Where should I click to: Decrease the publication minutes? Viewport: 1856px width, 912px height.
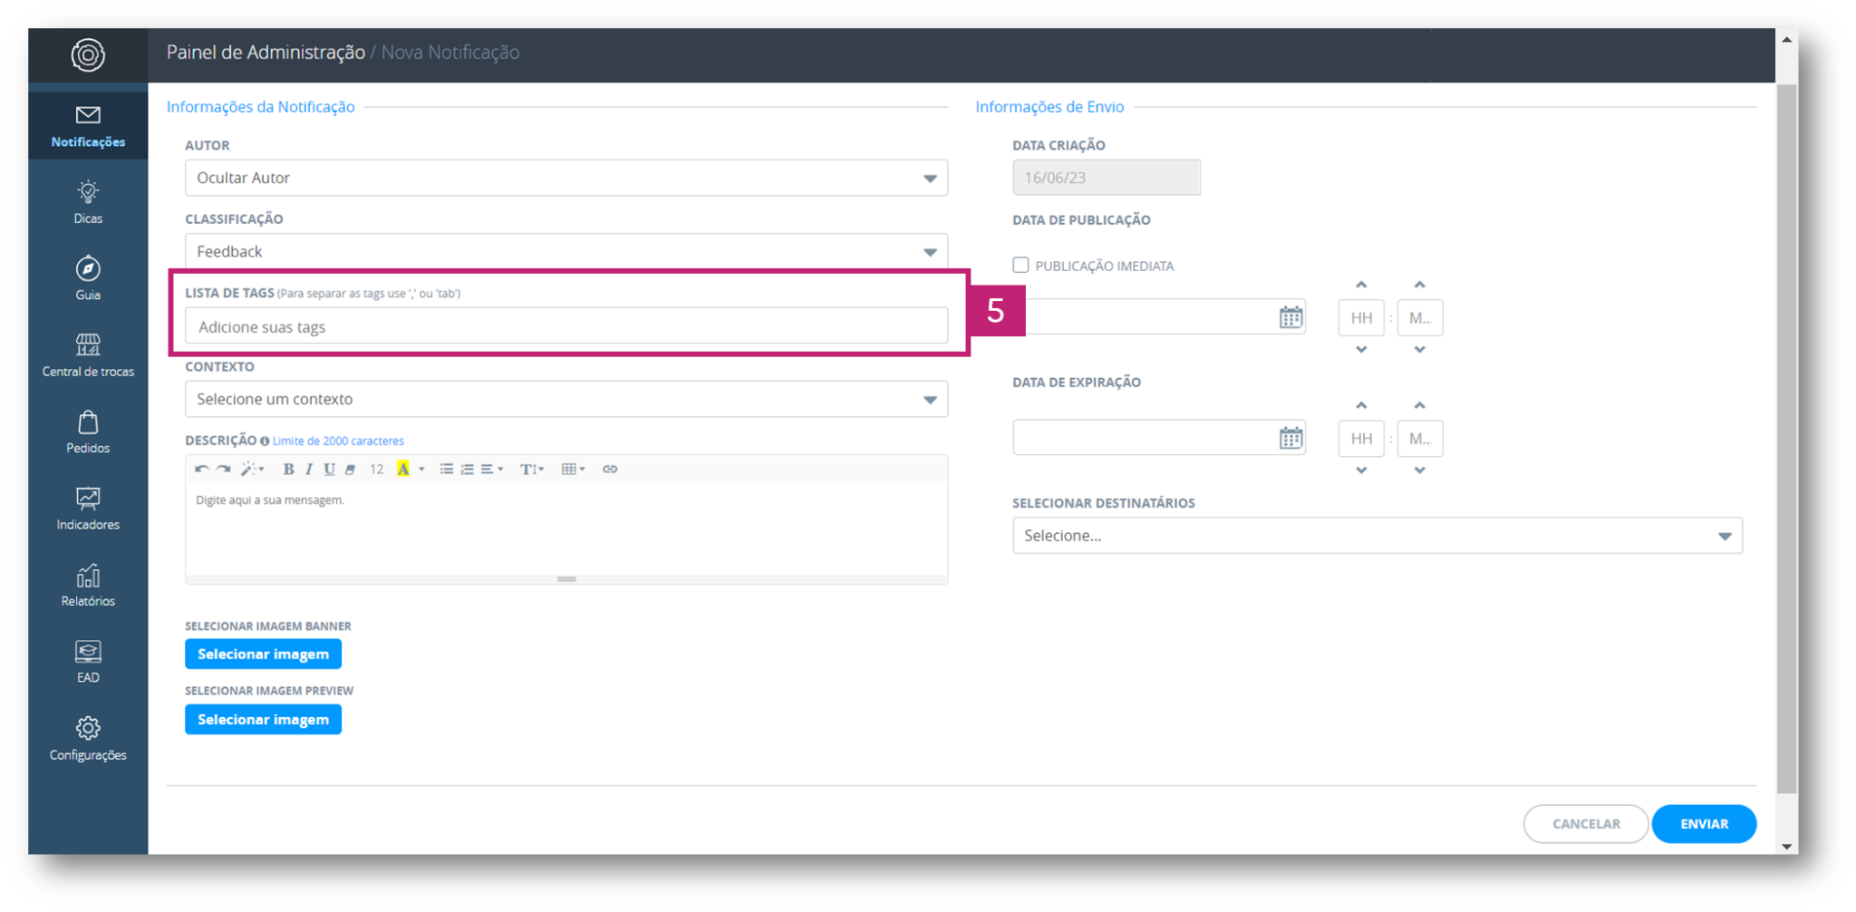[1420, 350]
